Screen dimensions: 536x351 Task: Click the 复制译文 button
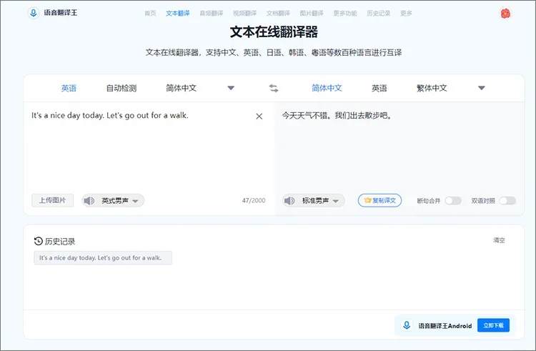(379, 200)
